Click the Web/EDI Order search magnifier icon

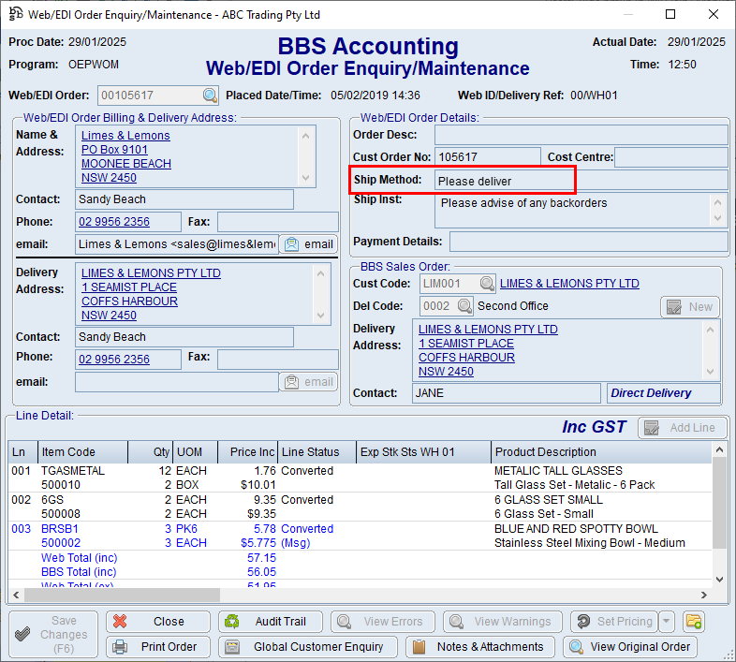[x=210, y=96]
